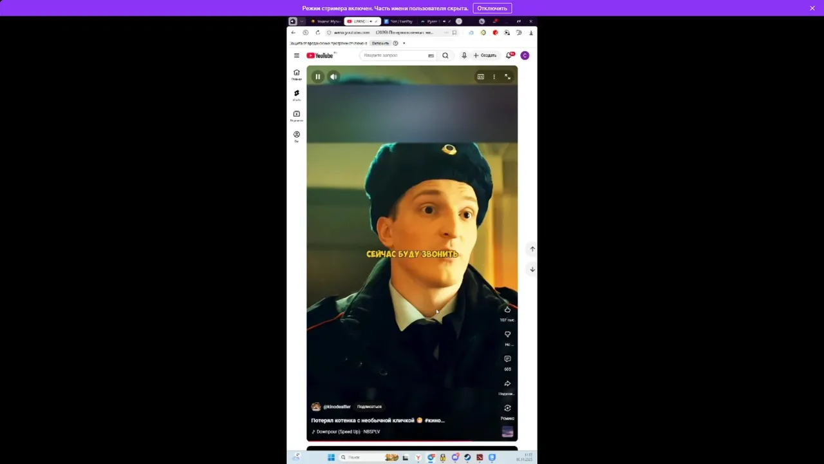Expand the Short to fullscreen
Image resolution: width=824 pixels, height=464 pixels.
tap(507, 77)
